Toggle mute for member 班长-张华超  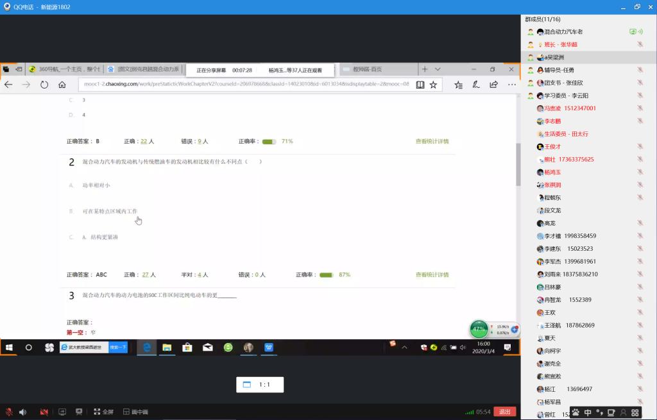(x=640, y=45)
